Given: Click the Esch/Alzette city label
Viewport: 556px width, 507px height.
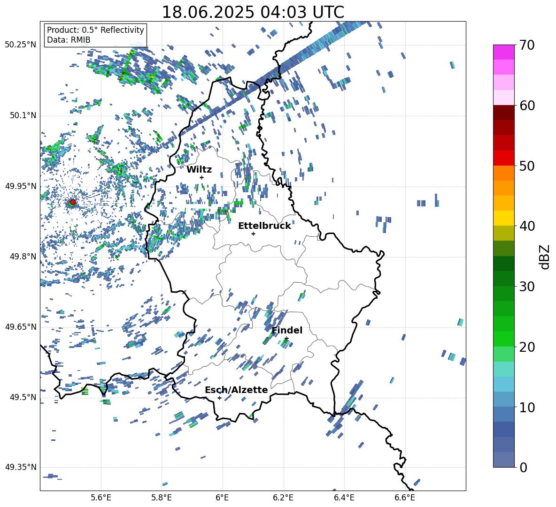Looking at the screenshot, I should click(x=236, y=390).
